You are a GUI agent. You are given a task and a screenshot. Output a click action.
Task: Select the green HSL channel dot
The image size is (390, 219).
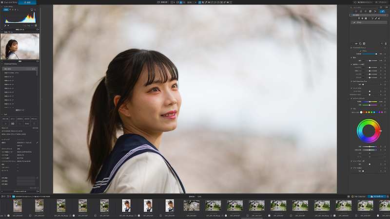[x=371, y=112]
